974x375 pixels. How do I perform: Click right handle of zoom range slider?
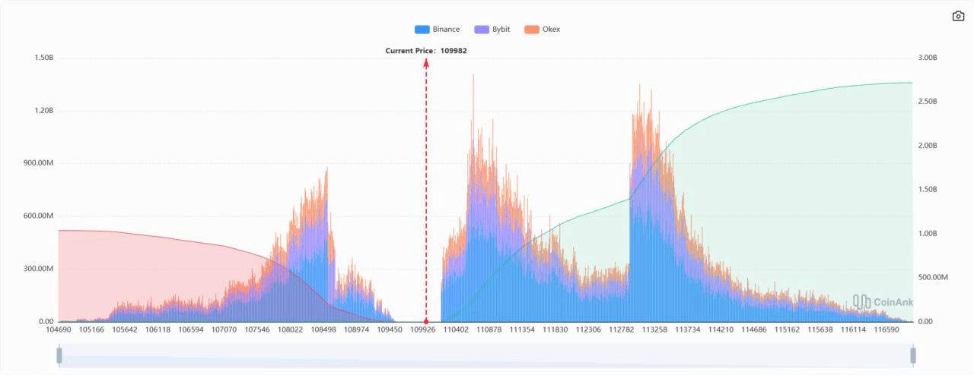913,355
